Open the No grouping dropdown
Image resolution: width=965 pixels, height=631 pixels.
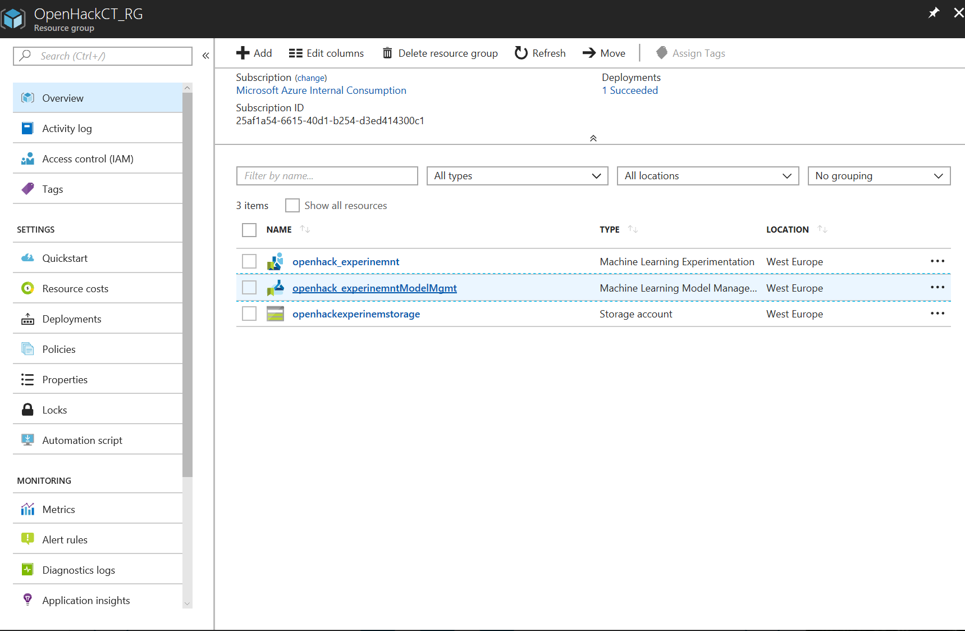(879, 176)
